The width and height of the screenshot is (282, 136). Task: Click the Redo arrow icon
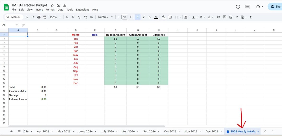click(x=33, y=17)
